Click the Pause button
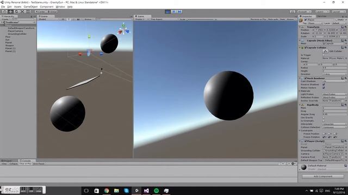 tap(173, 11)
